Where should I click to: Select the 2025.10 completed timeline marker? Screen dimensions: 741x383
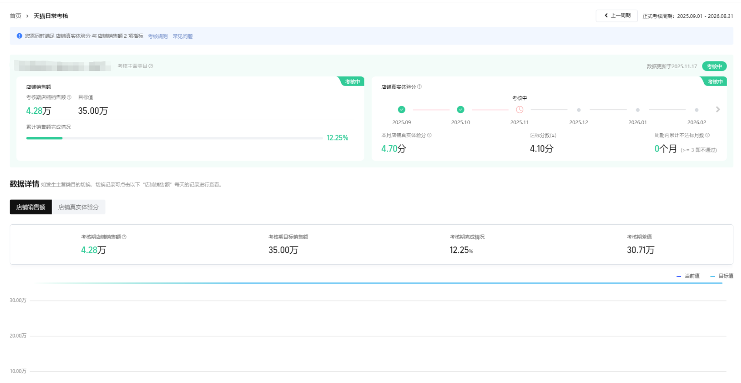point(460,109)
